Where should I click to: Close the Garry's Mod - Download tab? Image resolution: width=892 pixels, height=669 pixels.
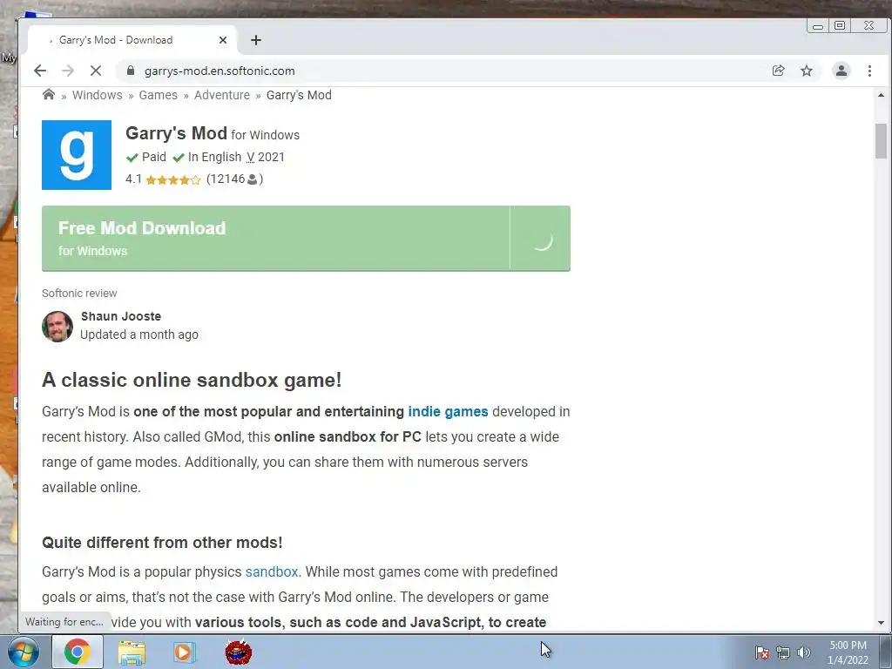point(223,40)
